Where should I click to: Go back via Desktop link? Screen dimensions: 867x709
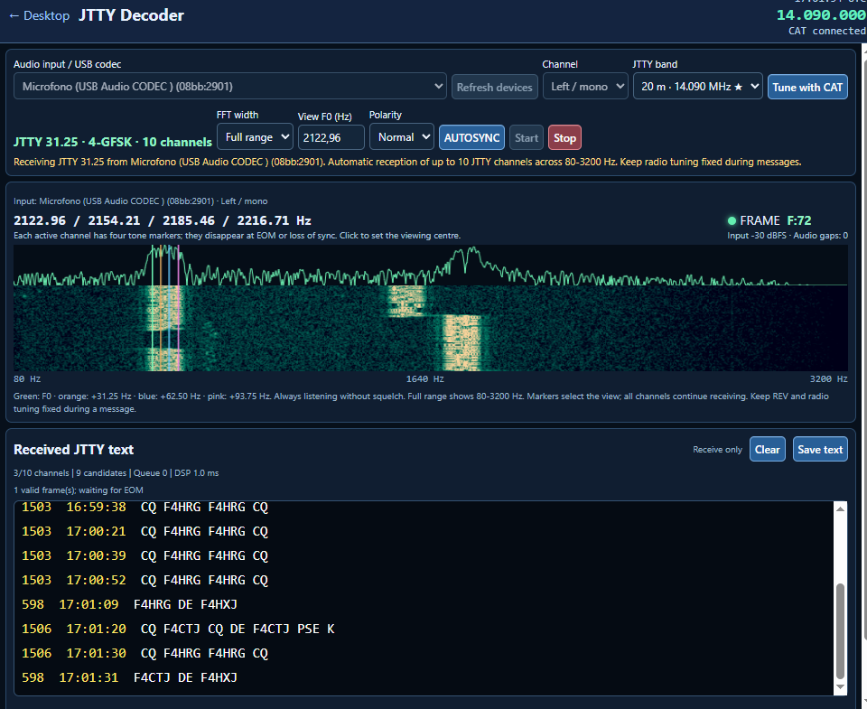pyautogui.click(x=39, y=15)
